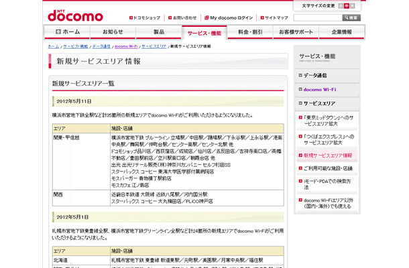Click the 新規サービスエリア一覧 section heading
Image resolution: width=409 pixels, height=268 pixels.
83,84
